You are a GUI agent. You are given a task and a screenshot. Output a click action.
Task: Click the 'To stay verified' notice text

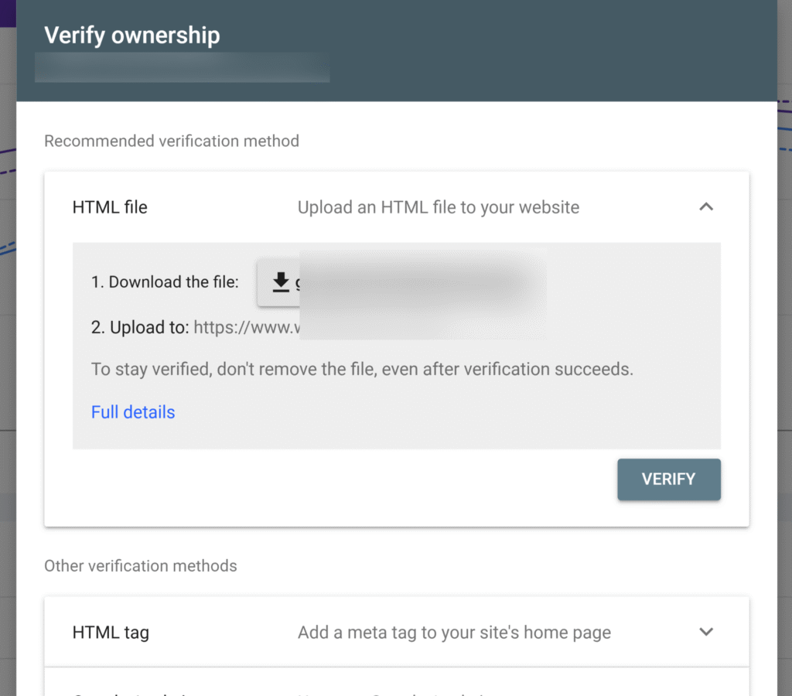click(362, 369)
